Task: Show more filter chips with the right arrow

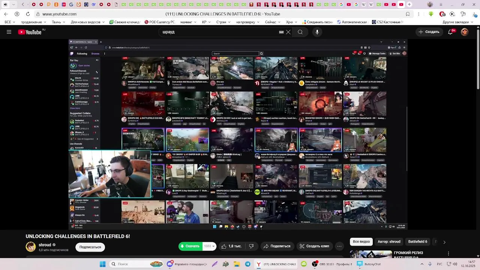Action: click(x=444, y=242)
